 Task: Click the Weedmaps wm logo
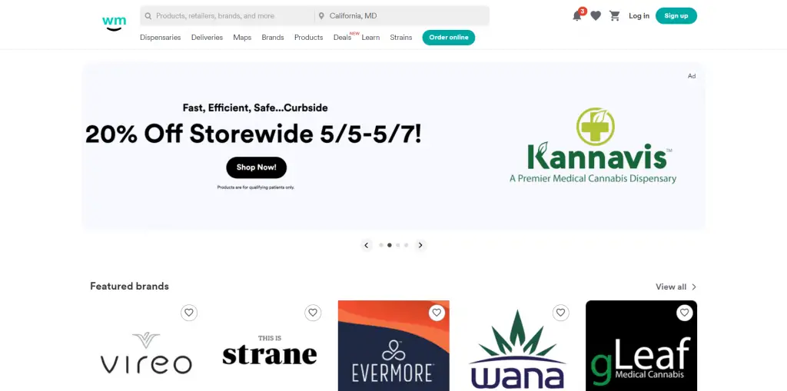point(115,23)
